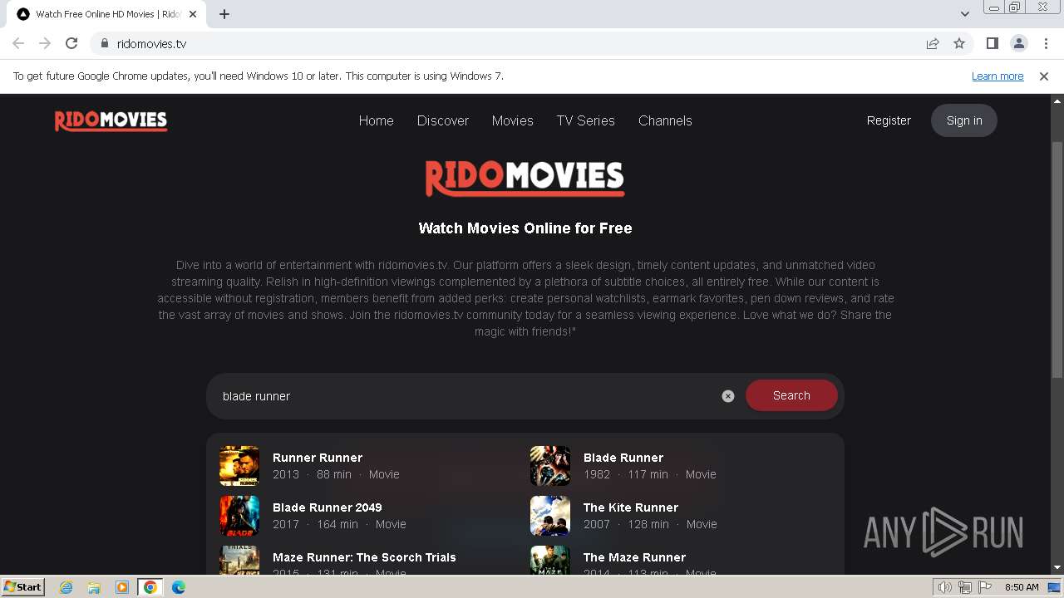1064x598 pixels.
Task: Open Internet Explorer from the taskbar
Action: 66,587
